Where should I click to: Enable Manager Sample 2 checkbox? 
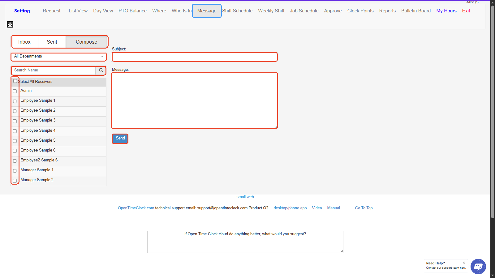coord(15,181)
